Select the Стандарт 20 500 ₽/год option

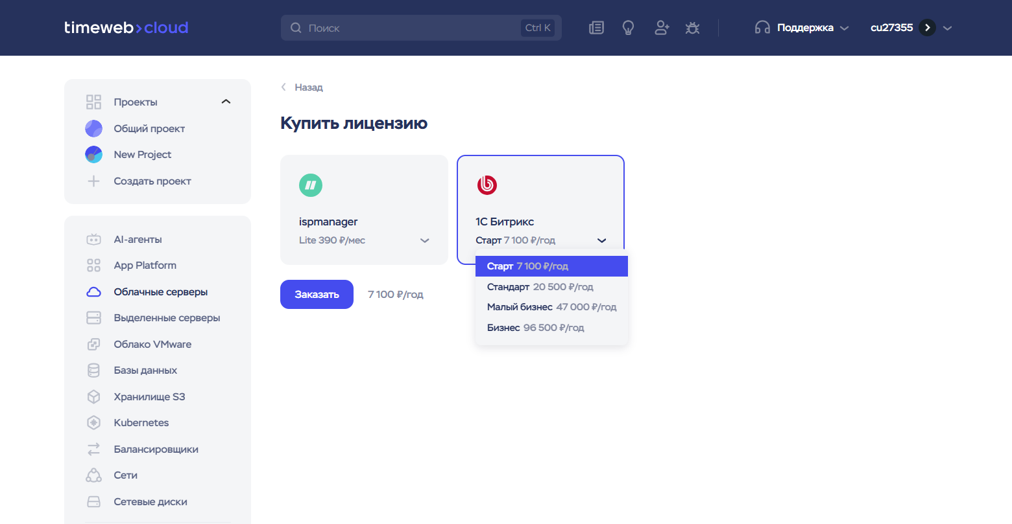540,287
